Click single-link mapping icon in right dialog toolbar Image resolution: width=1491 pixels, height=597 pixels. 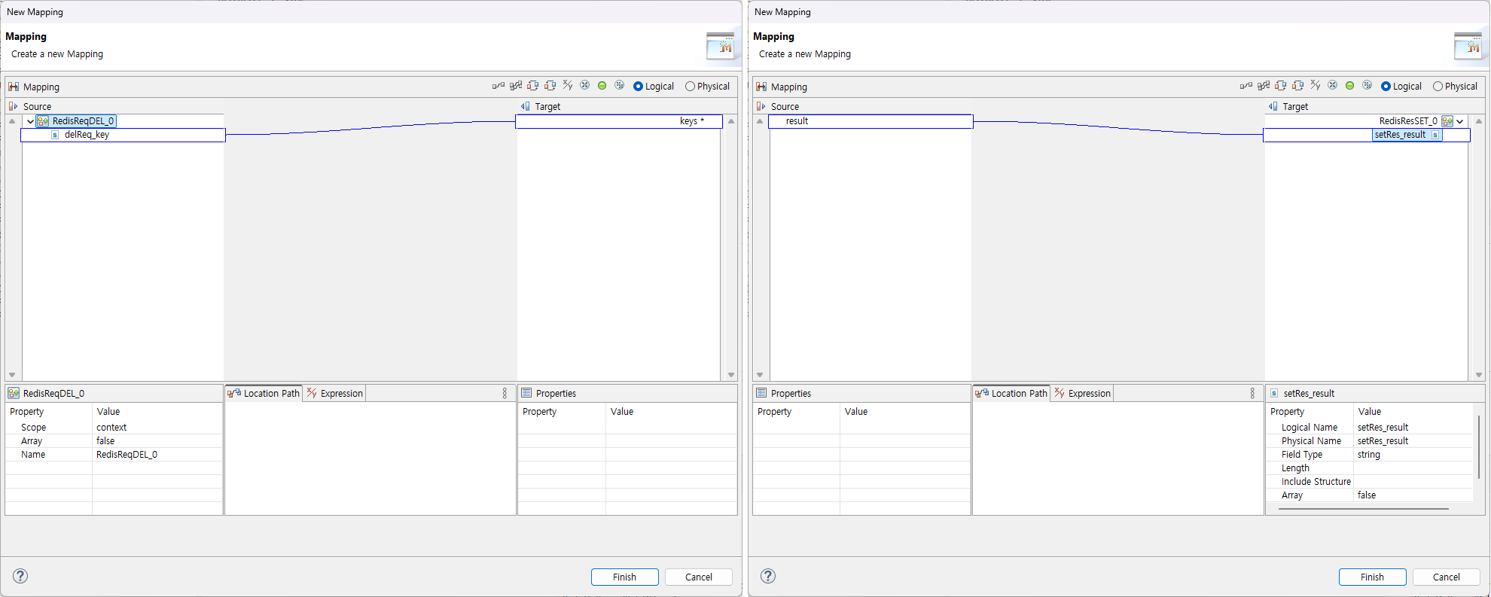click(1246, 86)
